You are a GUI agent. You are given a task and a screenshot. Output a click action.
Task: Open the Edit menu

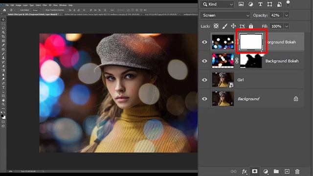(x=12, y=5)
